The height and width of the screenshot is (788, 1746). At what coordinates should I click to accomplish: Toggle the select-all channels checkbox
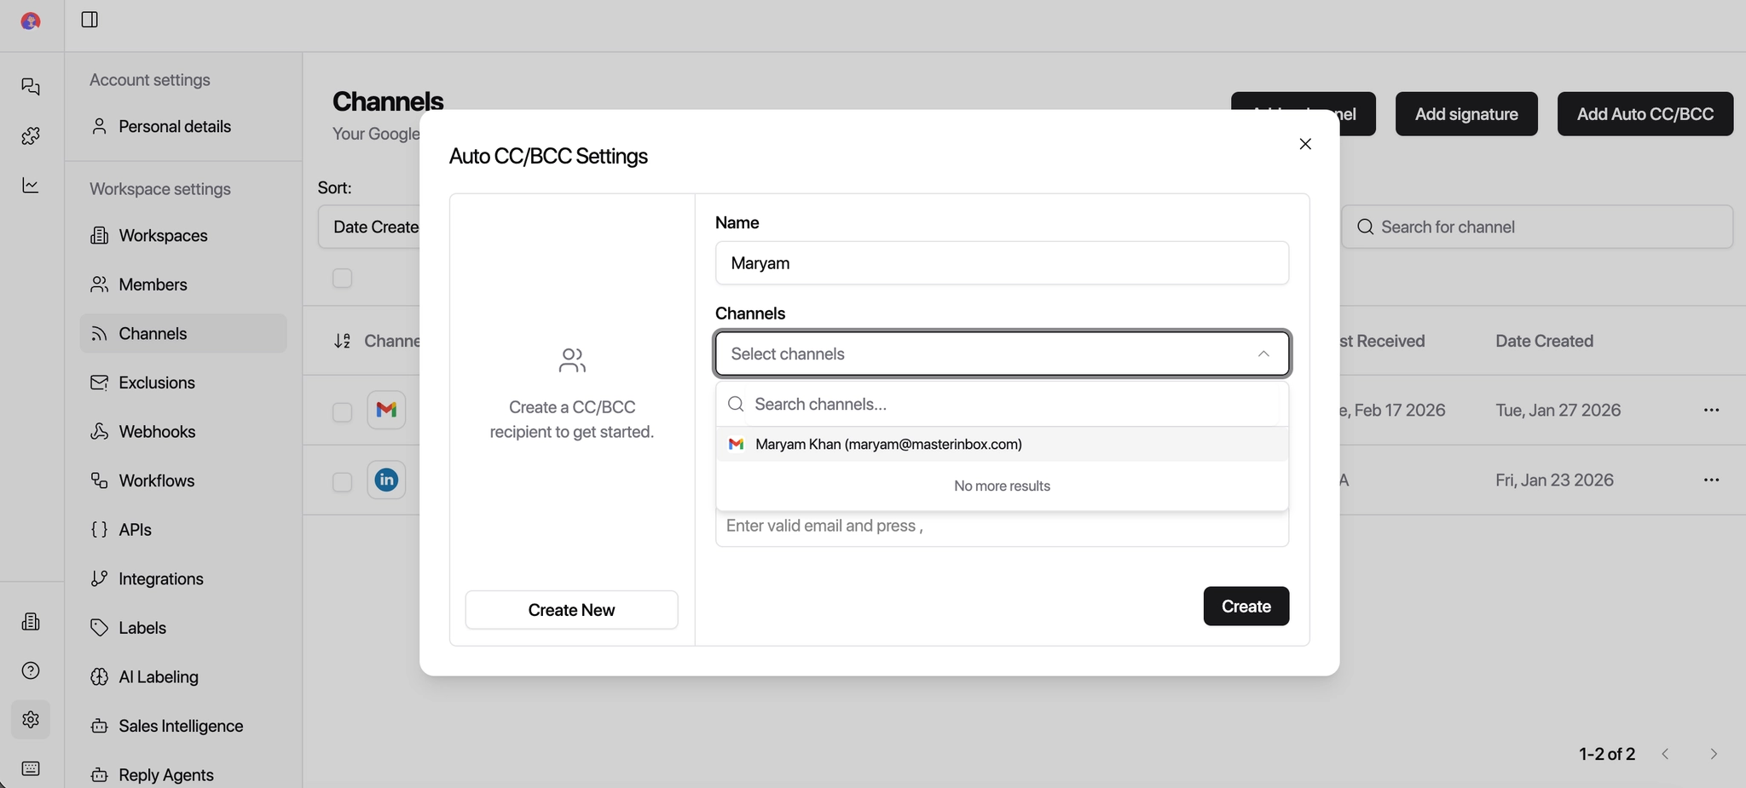(x=342, y=279)
